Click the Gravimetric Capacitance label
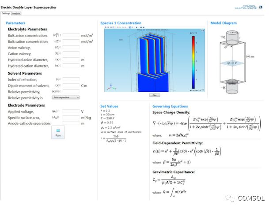Image resolution: width=273 pixels, height=209 pixels. (x=174, y=172)
